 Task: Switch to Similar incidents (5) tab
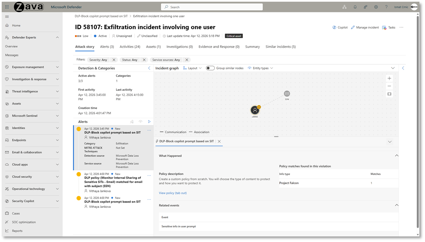[281, 47]
